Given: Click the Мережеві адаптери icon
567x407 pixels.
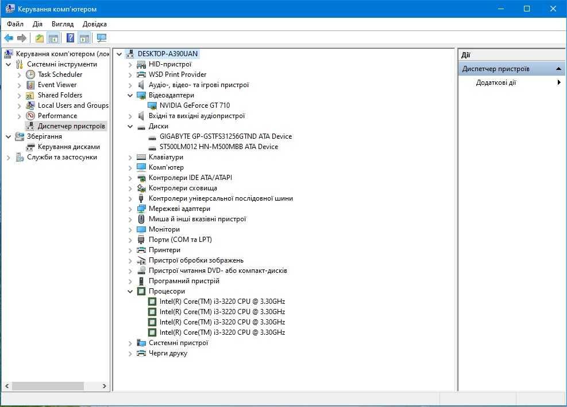Looking at the screenshot, I should (x=141, y=209).
